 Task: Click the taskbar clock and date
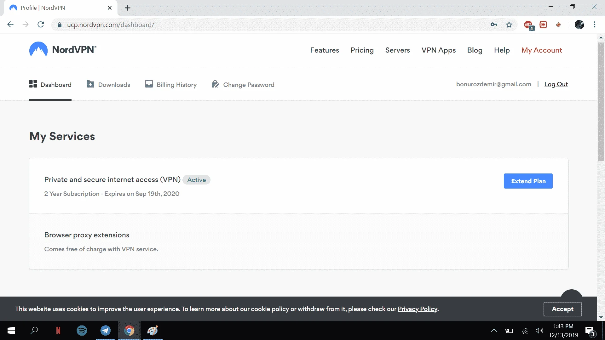pos(563,331)
